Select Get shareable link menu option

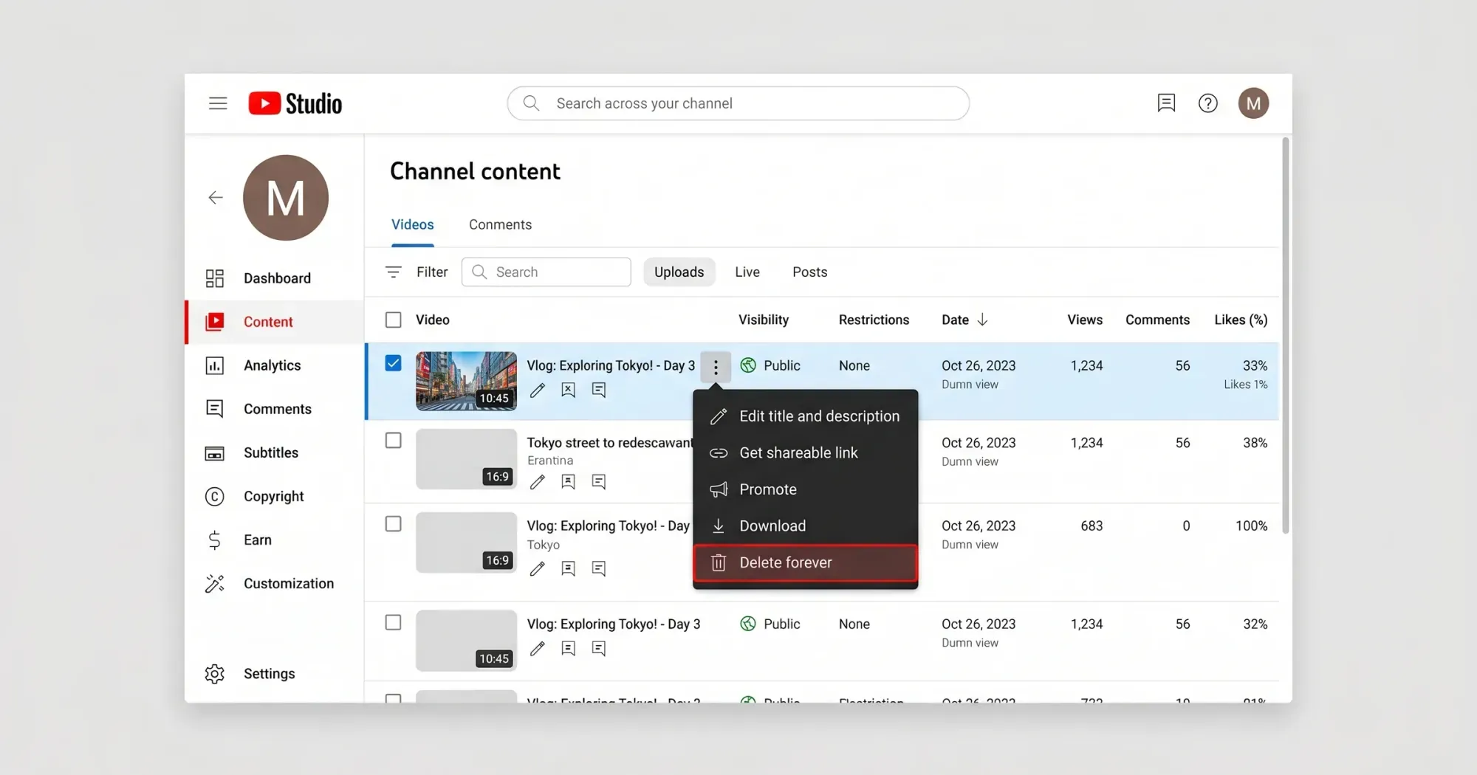tap(798, 453)
